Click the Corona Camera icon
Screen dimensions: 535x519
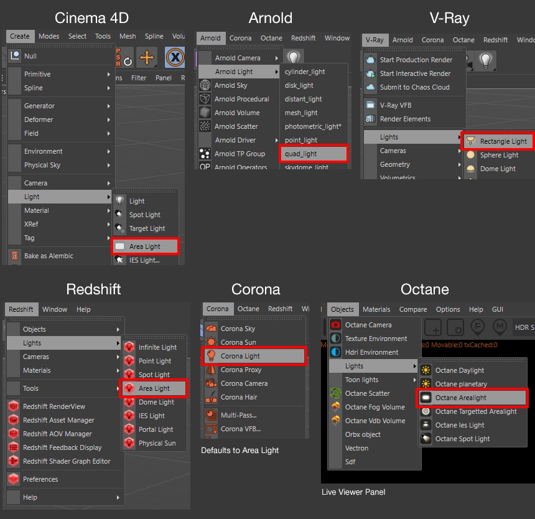pyautogui.click(x=213, y=383)
